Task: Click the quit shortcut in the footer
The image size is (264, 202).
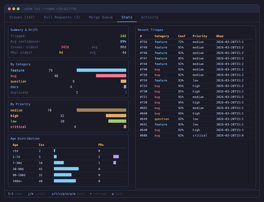Action: point(117,194)
